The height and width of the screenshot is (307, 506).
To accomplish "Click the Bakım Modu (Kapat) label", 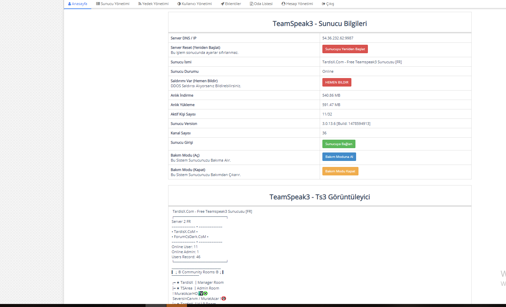I will (x=188, y=170).
